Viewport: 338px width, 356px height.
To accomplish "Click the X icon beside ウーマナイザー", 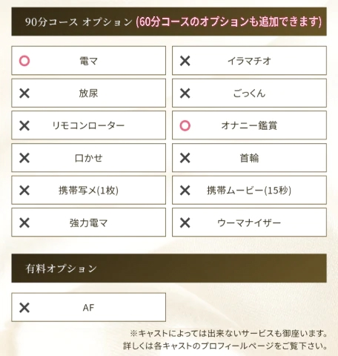I will coord(185,222).
